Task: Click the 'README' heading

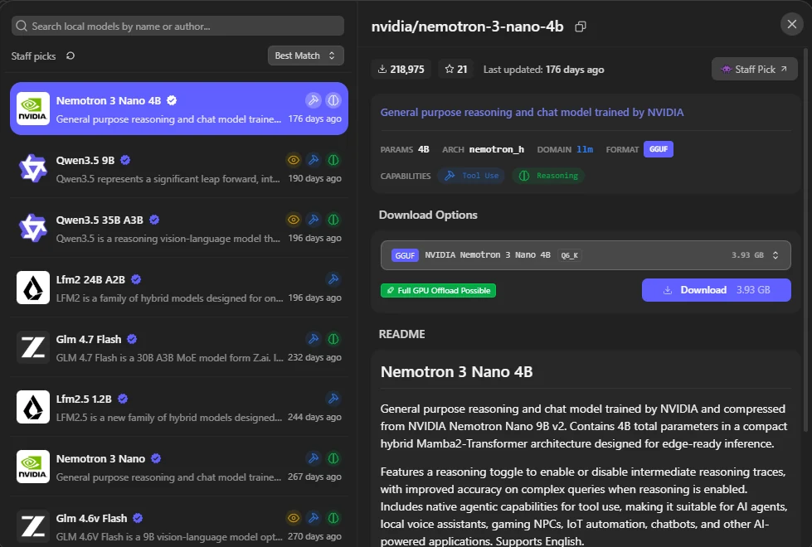Action: (402, 334)
